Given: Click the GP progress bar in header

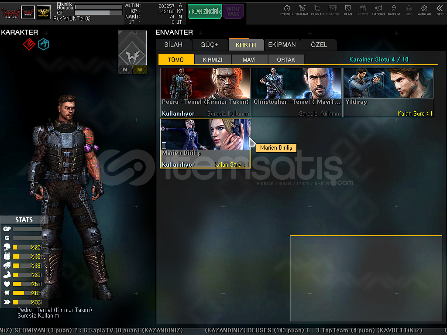Looking at the screenshot, I should pos(98,13).
